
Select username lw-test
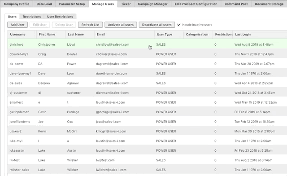[x=15, y=160]
